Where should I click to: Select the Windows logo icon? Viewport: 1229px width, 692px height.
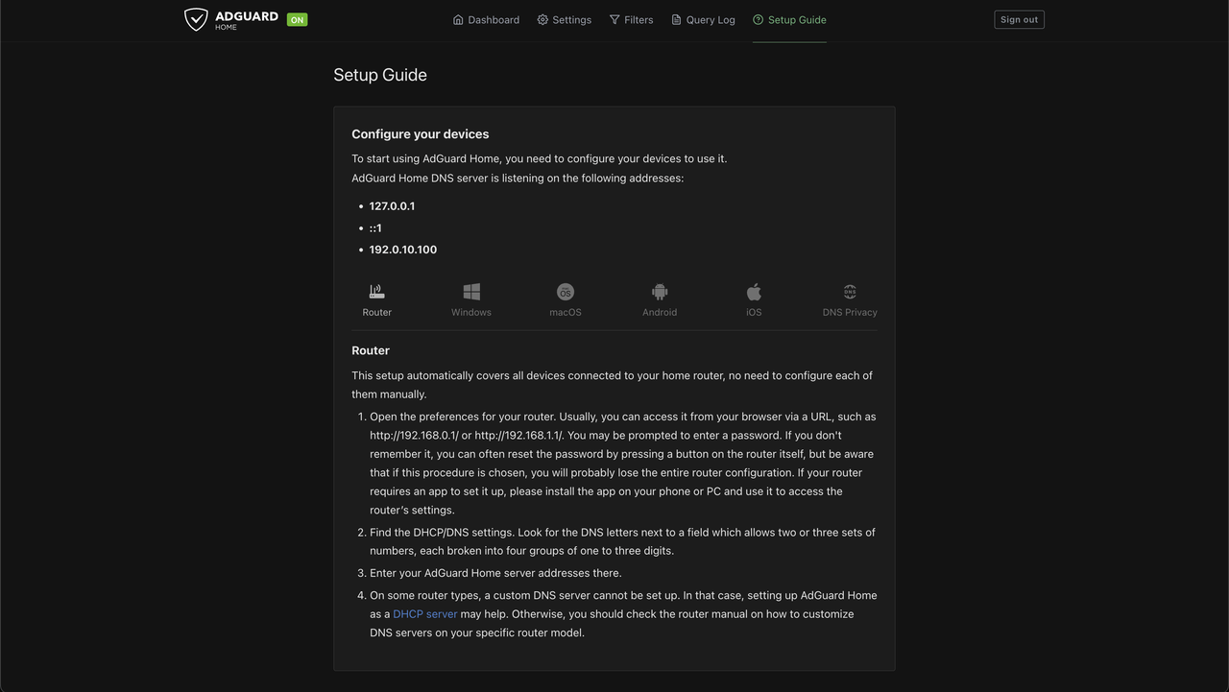click(471, 292)
